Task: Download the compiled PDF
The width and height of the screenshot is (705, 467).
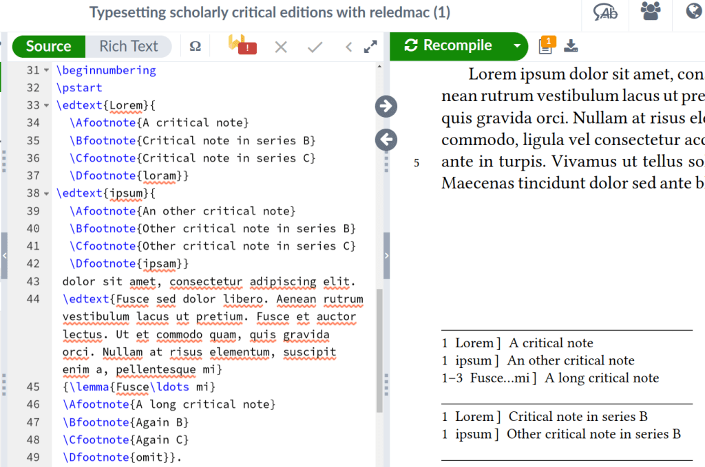Action: click(570, 46)
